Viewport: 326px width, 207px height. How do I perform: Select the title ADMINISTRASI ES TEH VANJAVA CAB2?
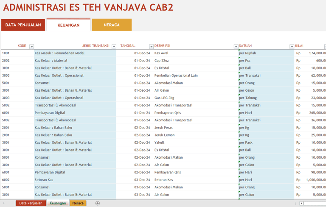pos(88,8)
